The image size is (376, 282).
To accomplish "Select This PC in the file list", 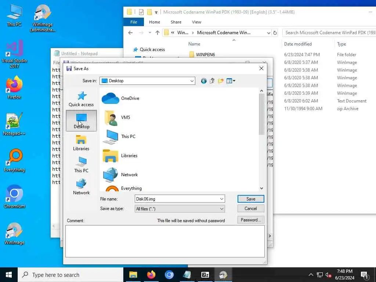I will tap(119, 137).
